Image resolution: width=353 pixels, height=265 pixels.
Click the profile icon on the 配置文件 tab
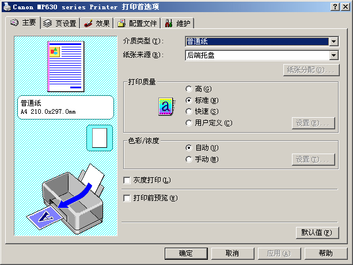122,23
